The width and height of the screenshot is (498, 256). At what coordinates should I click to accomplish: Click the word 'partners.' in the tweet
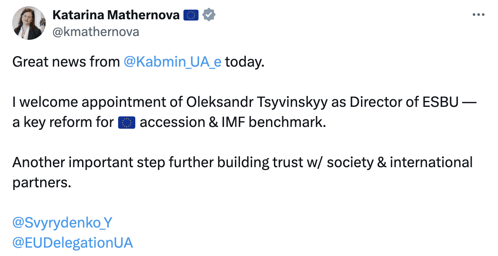[41, 183]
